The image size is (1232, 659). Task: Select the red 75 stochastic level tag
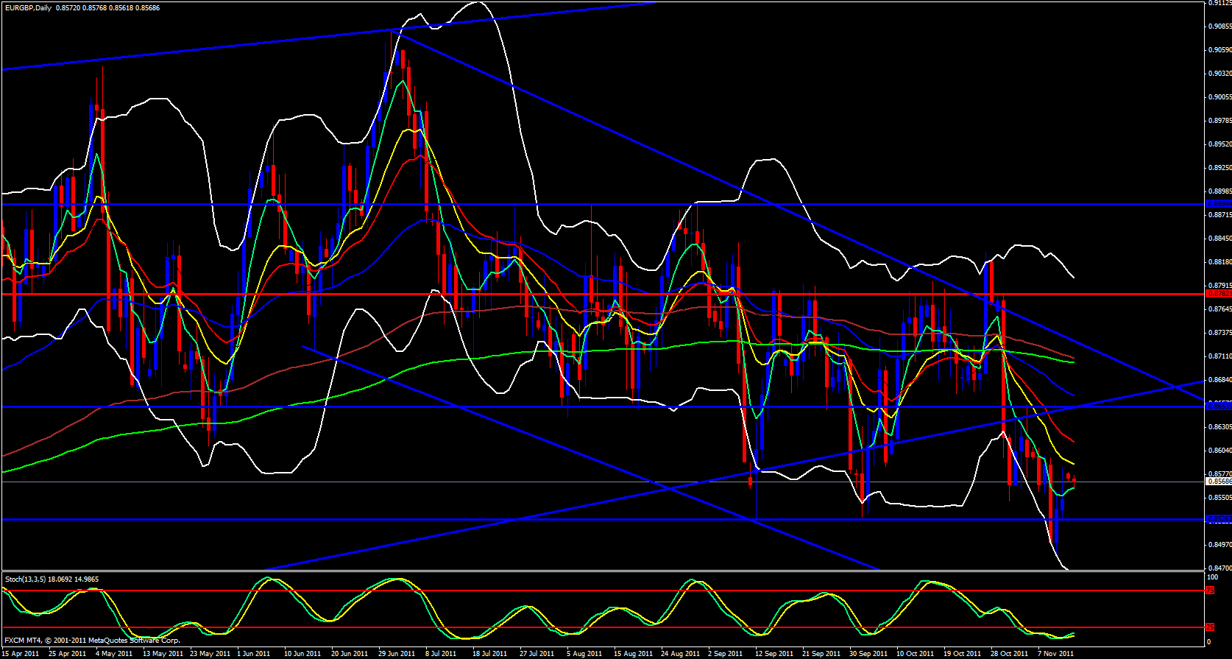(x=1210, y=591)
